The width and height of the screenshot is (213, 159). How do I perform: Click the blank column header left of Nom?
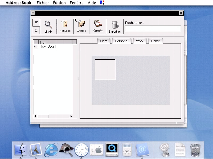tap(36, 42)
